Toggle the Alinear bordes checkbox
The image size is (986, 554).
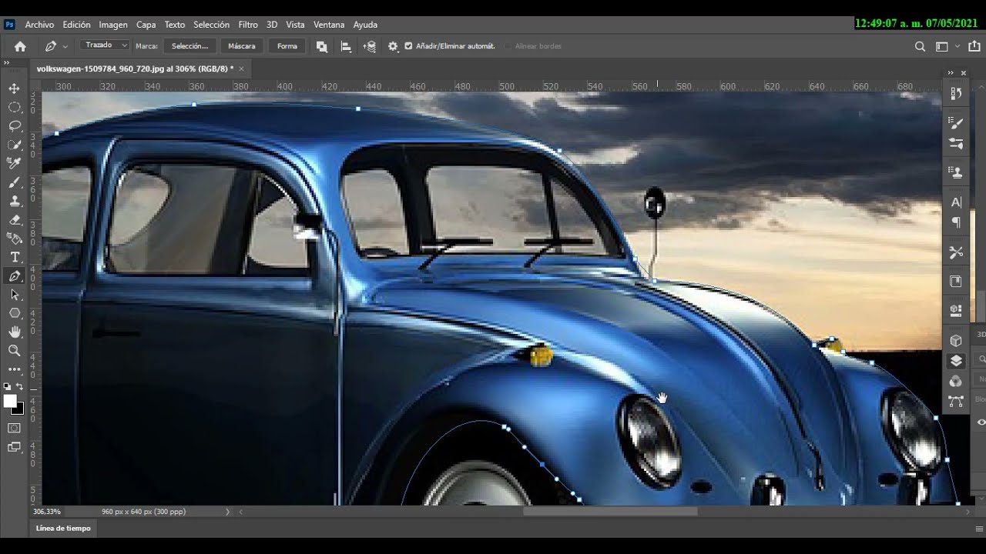[508, 46]
